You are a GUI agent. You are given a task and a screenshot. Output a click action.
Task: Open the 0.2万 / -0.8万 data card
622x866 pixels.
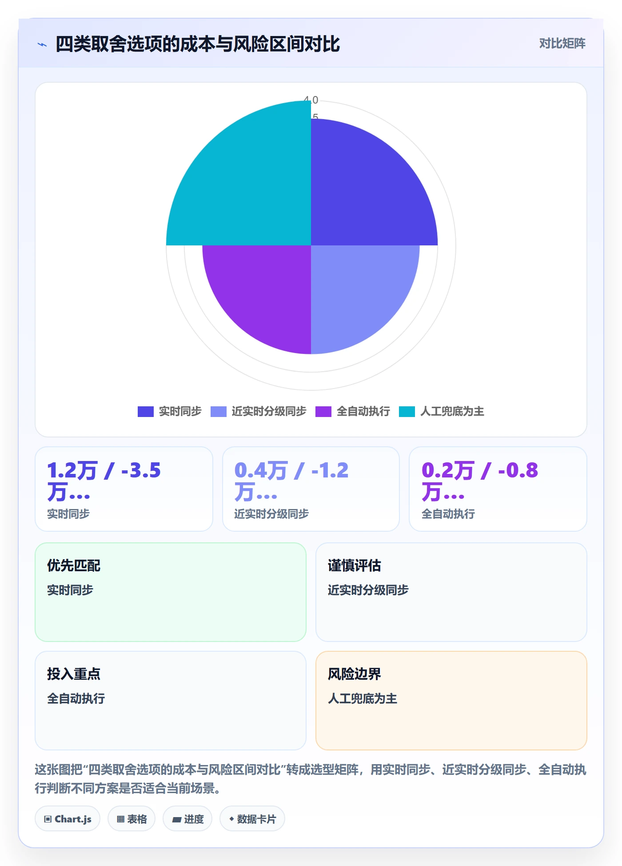pos(498,489)
